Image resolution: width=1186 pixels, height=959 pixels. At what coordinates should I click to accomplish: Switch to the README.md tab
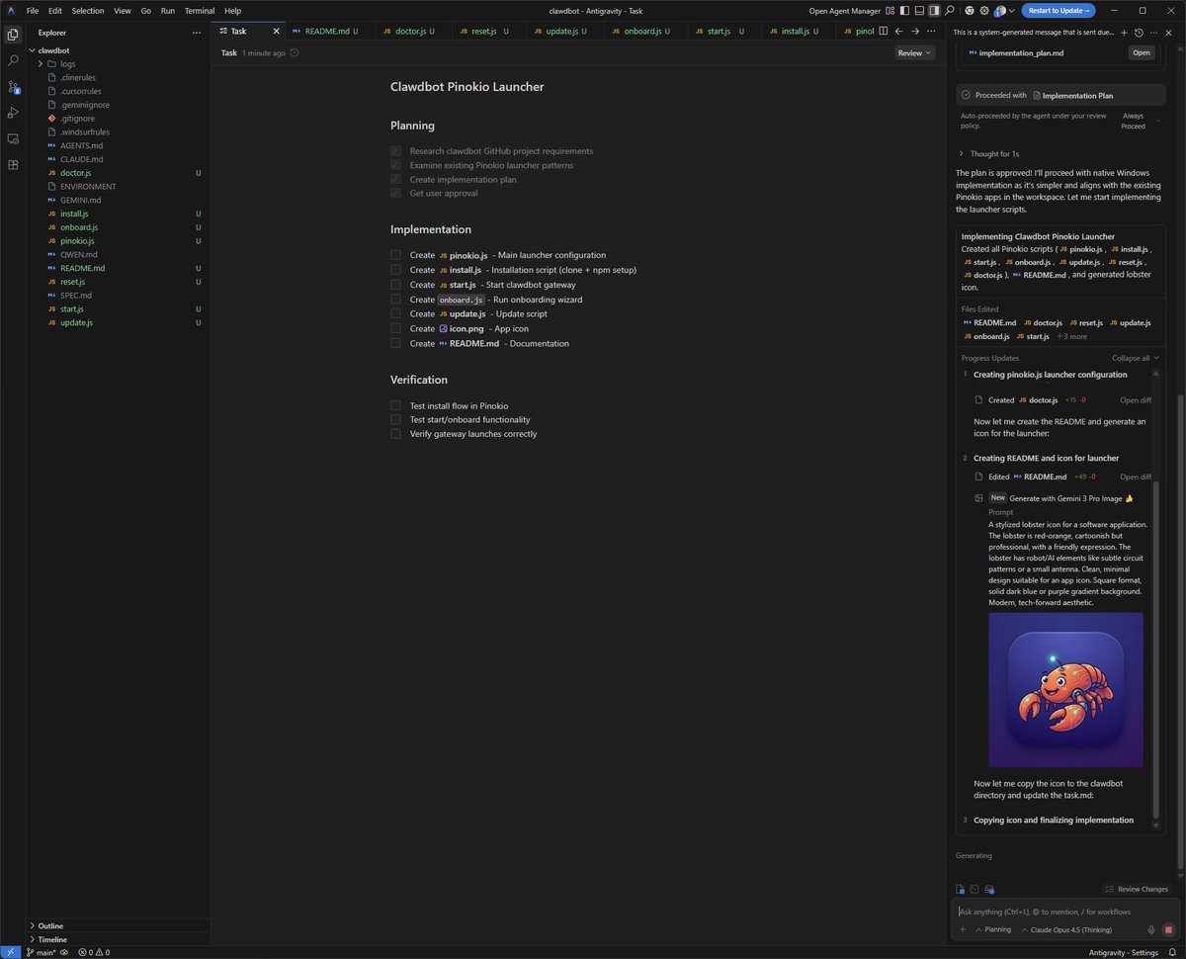tap(331, 32)
